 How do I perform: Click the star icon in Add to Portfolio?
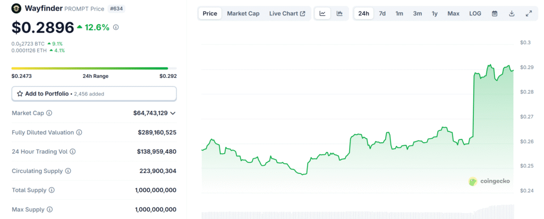(x=20, y=93)
